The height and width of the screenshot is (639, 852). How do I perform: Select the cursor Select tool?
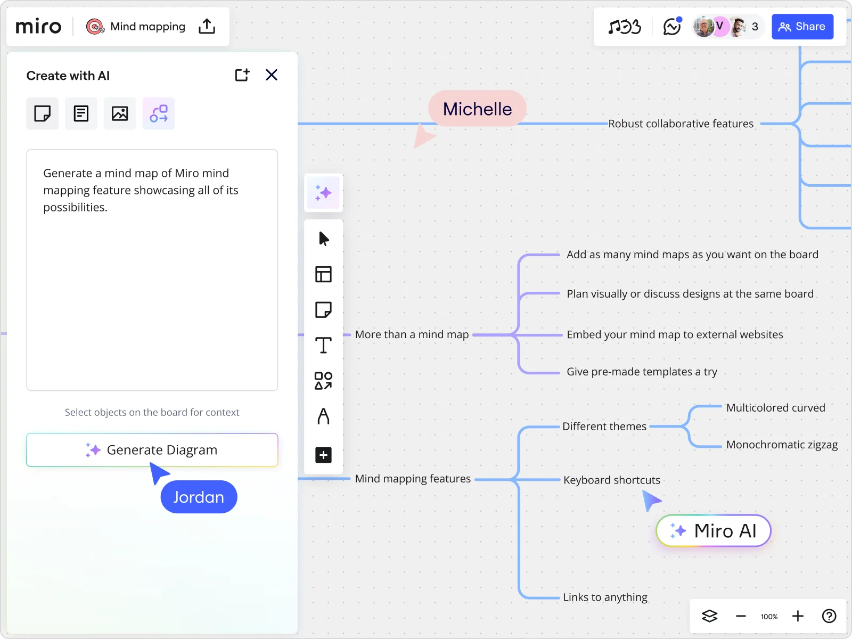[323, 239]
